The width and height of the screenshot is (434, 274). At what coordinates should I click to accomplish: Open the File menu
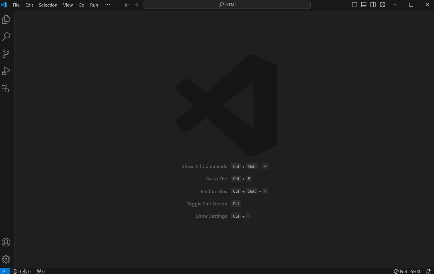pyautogui.click(x=16, y=5)
